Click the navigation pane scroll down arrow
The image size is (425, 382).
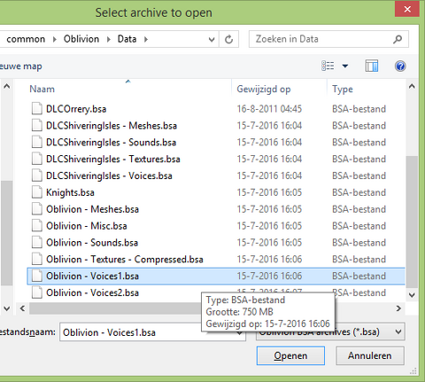(x=6, y=308)
